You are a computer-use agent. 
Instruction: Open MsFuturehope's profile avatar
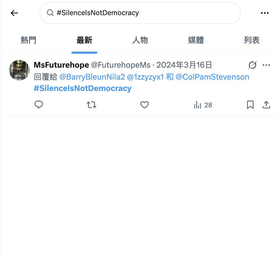point(20,70)
